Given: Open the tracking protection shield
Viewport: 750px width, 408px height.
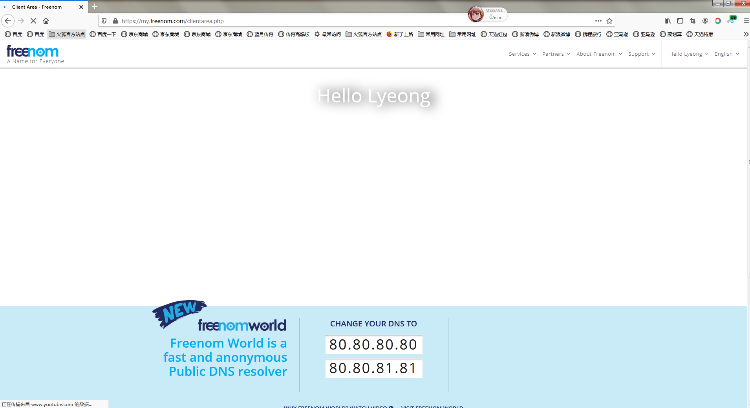Looking at the screenshot, I should pos(104,21).
